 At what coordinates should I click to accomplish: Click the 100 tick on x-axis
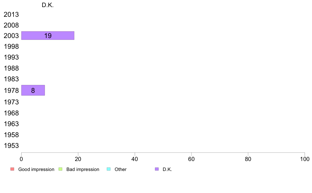305,159
